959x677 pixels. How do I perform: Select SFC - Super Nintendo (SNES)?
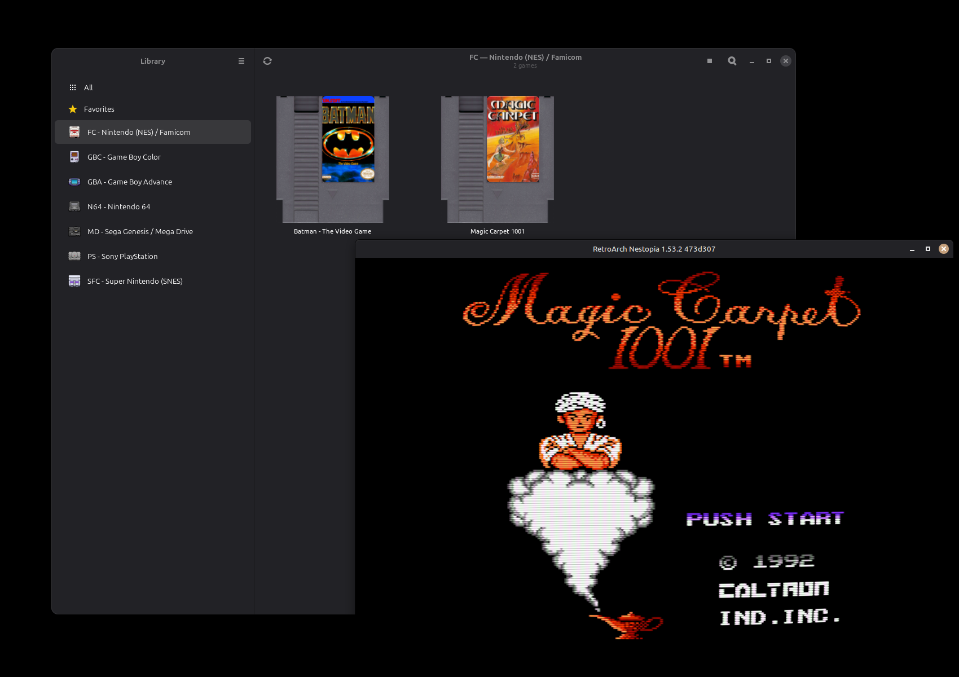point(153,281)
